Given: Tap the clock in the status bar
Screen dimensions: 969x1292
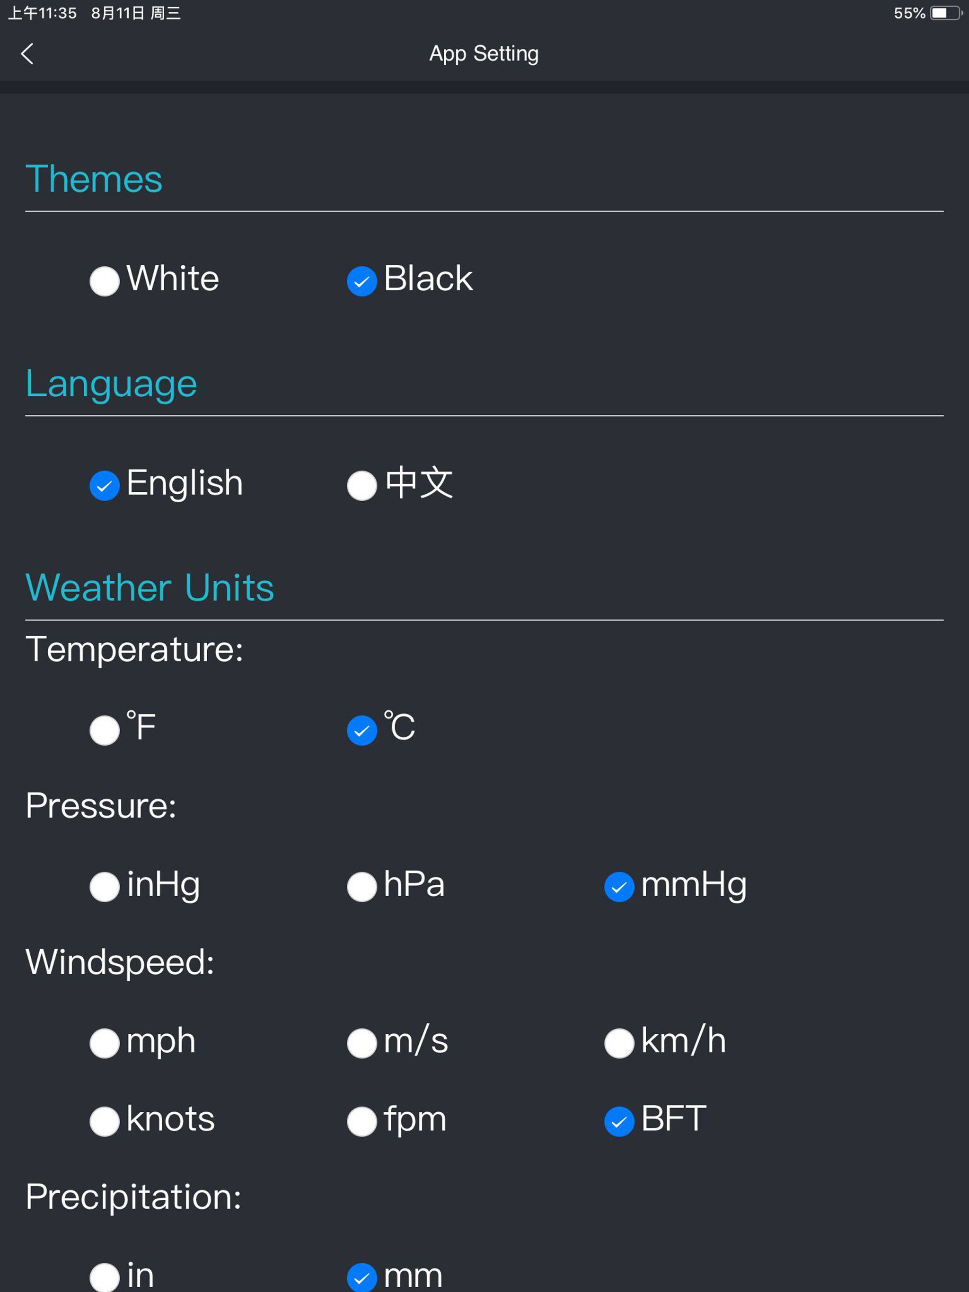Looking at the screenshot, I should (x=41, y=12).
